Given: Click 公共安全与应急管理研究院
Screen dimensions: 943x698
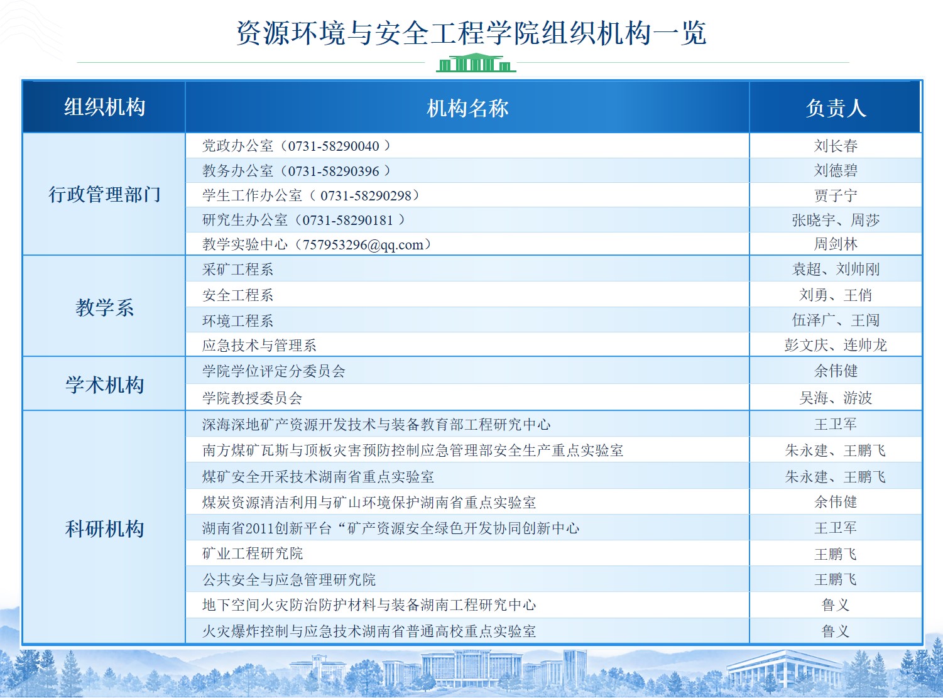Looking at the screenshot, I should 288,579.
